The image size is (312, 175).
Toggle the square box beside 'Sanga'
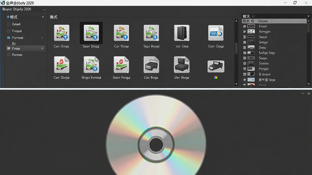tap(245, 42)
